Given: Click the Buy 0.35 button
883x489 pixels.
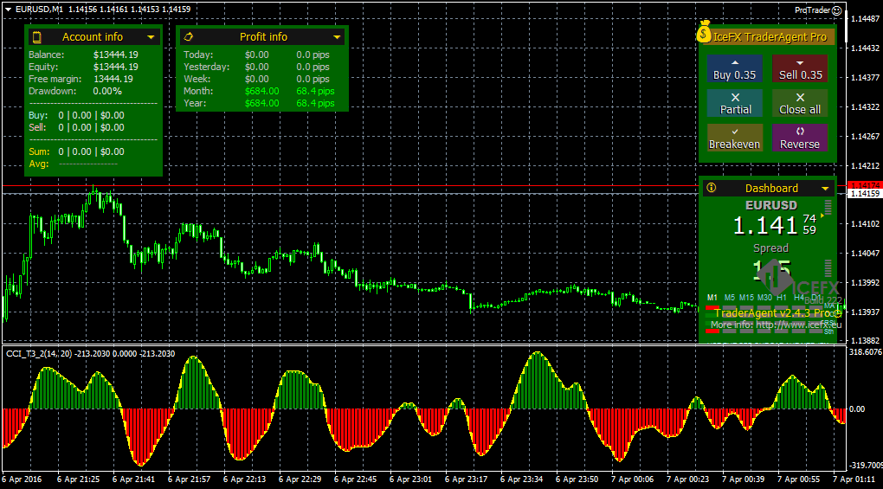Looking at the screenshot, I should [x=734, y=68].
